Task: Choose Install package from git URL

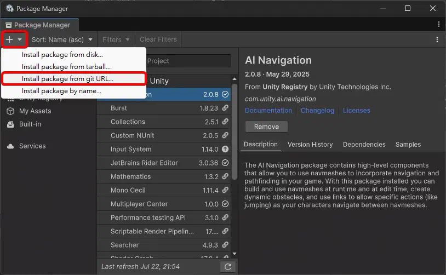Action: tap(67, 78)
